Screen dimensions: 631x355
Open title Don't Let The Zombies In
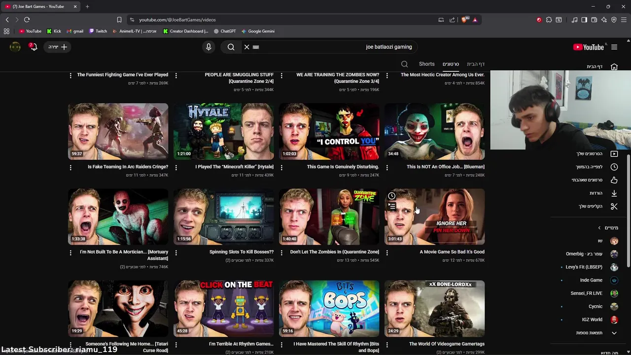point(335,252)
